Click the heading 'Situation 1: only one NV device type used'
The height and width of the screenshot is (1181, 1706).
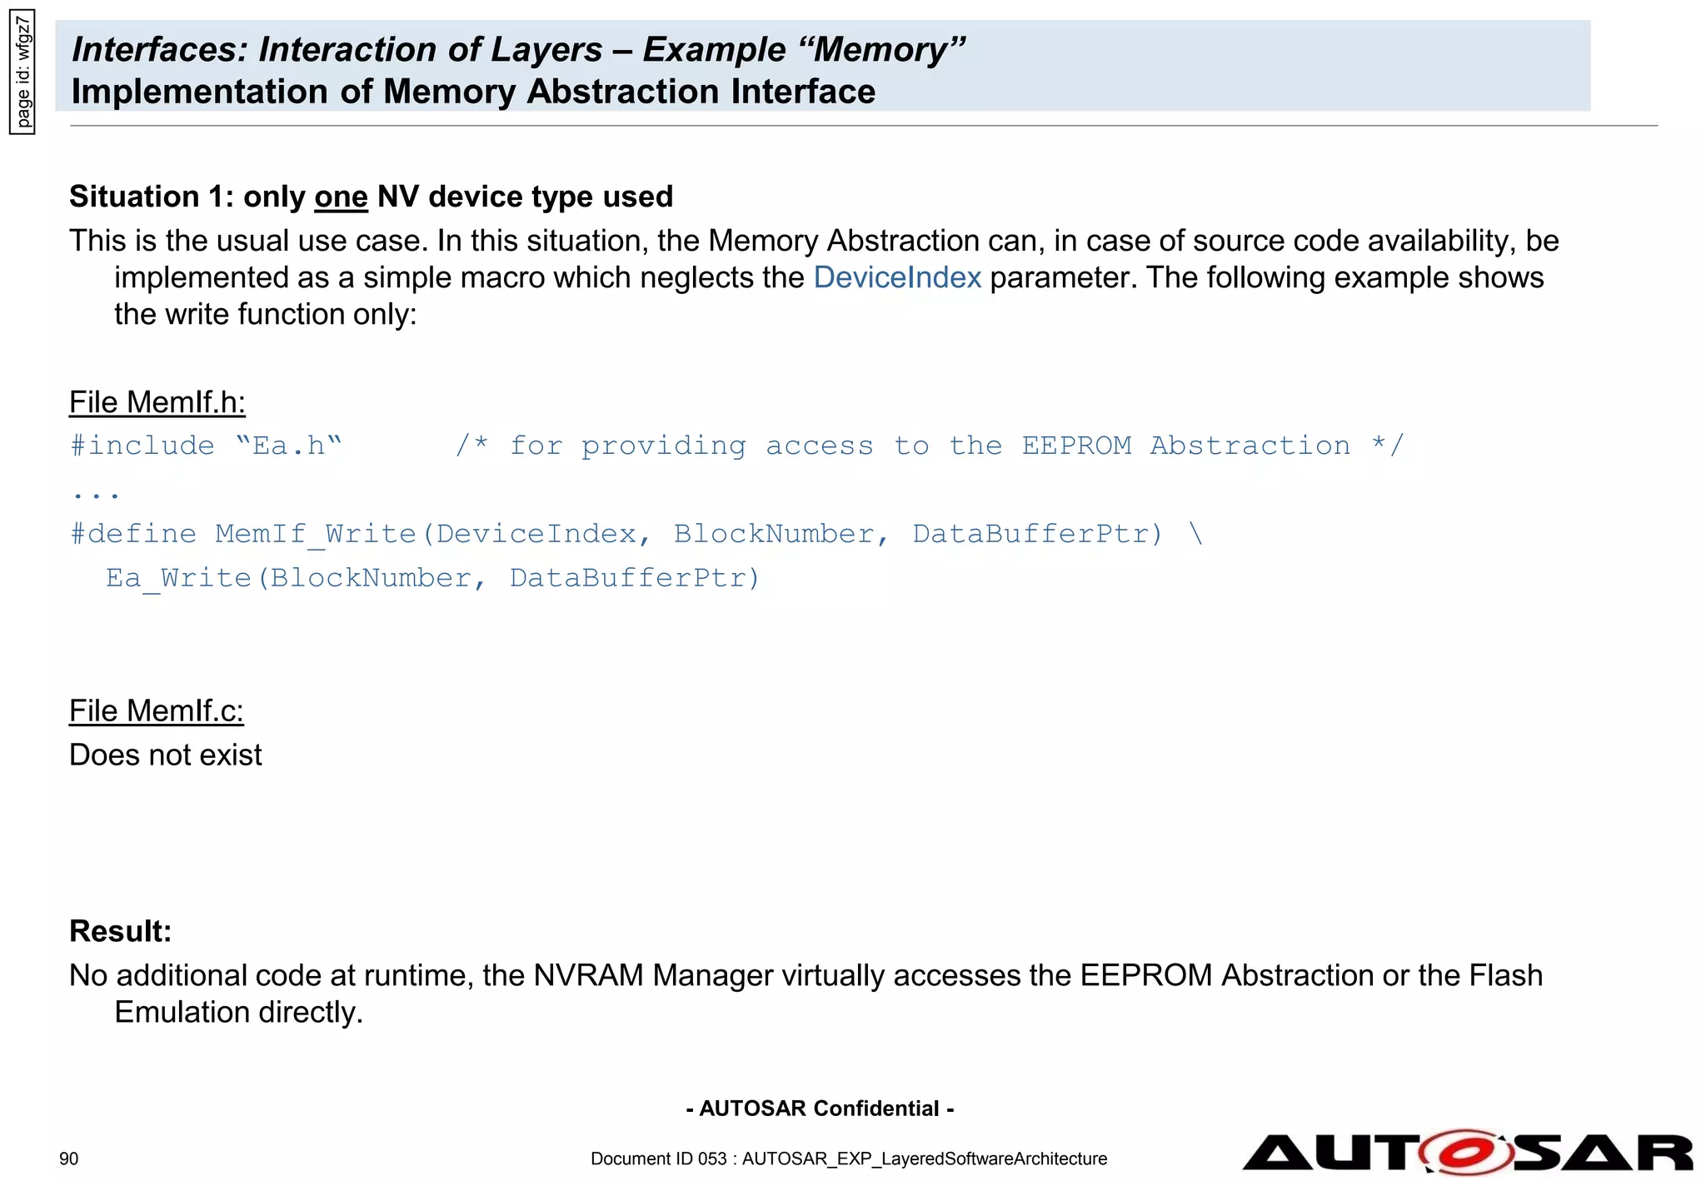tap(371, 197)
